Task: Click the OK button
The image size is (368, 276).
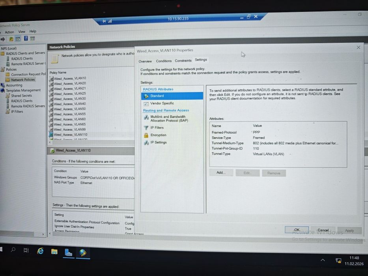Action: pyautogui.click(x=297, y=230)
